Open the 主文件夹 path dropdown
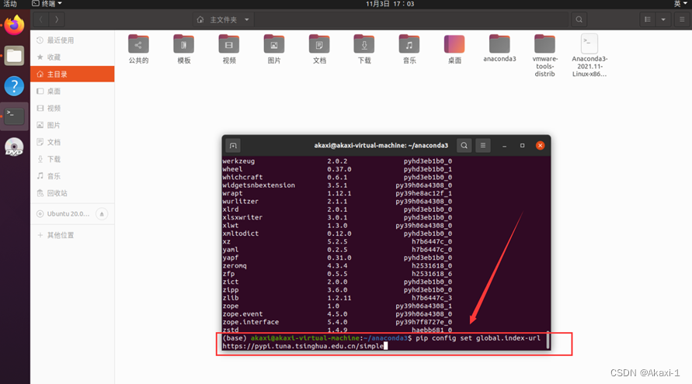692x384 pixels. pos(224,19)
